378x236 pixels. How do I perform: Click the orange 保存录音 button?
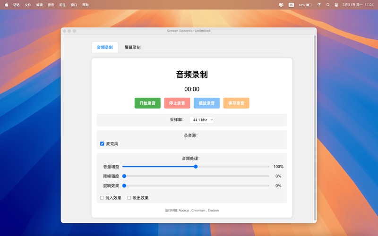tap(236, 103)
